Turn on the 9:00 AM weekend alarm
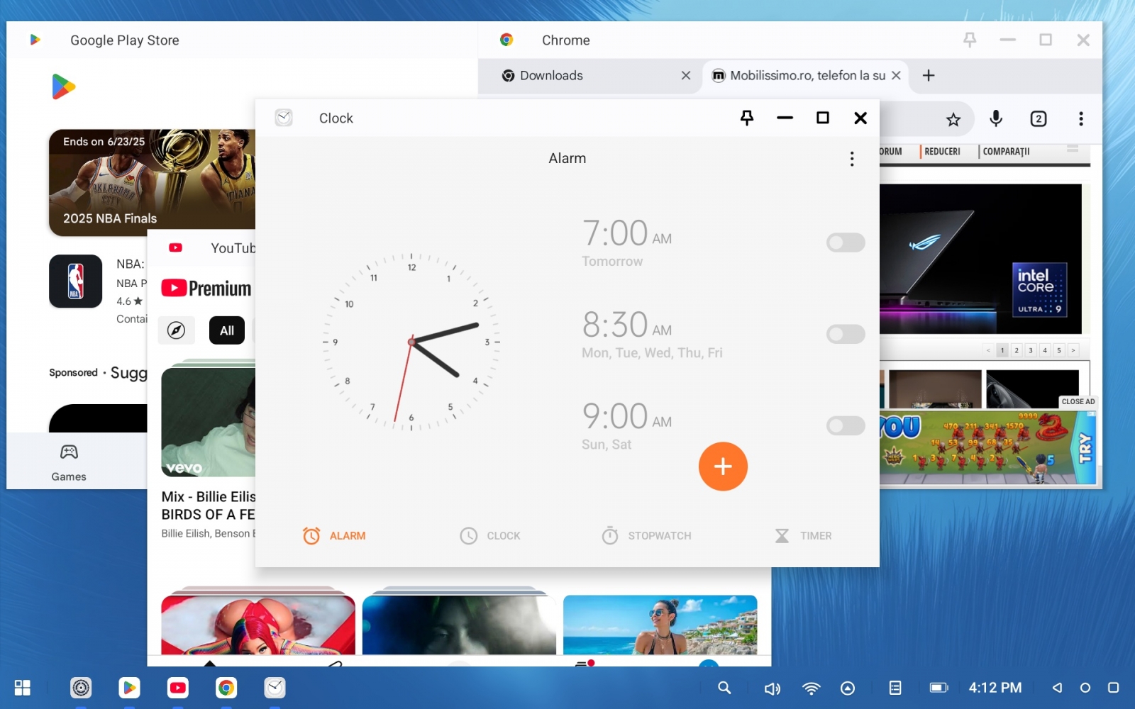Viewport: 1135px width, 709px height. tap(846, 425)
